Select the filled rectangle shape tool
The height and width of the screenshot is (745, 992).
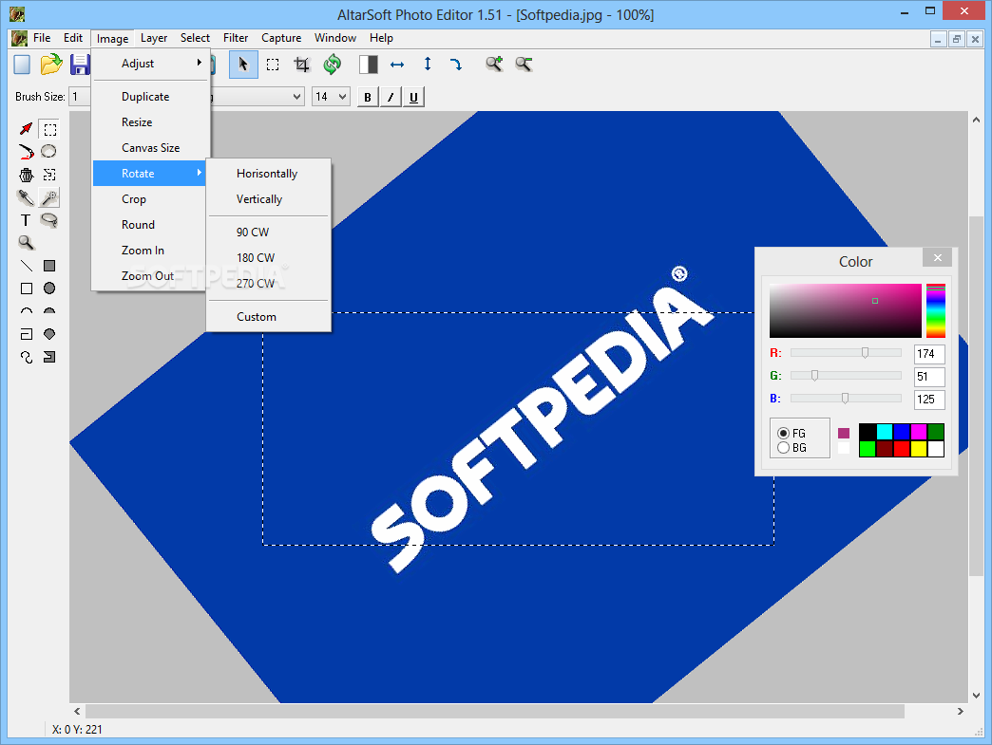point(49,266)
